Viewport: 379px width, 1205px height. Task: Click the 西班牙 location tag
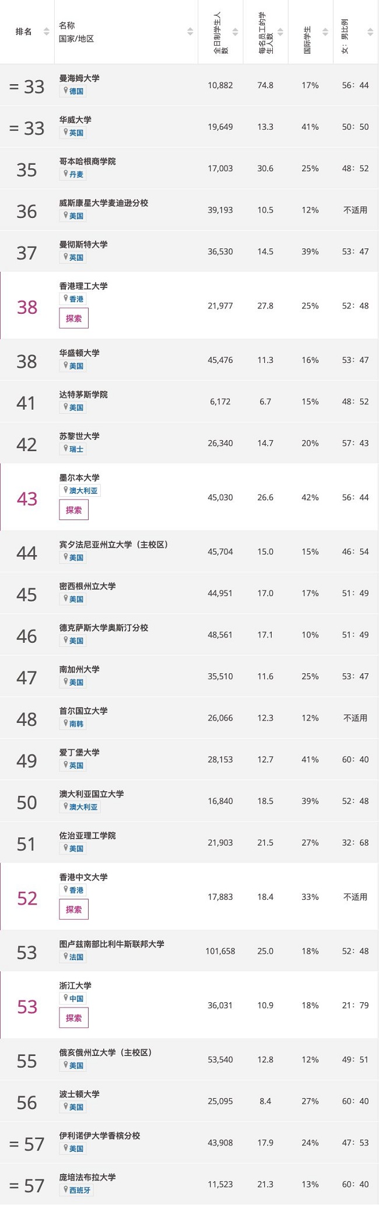[78, 1190]
